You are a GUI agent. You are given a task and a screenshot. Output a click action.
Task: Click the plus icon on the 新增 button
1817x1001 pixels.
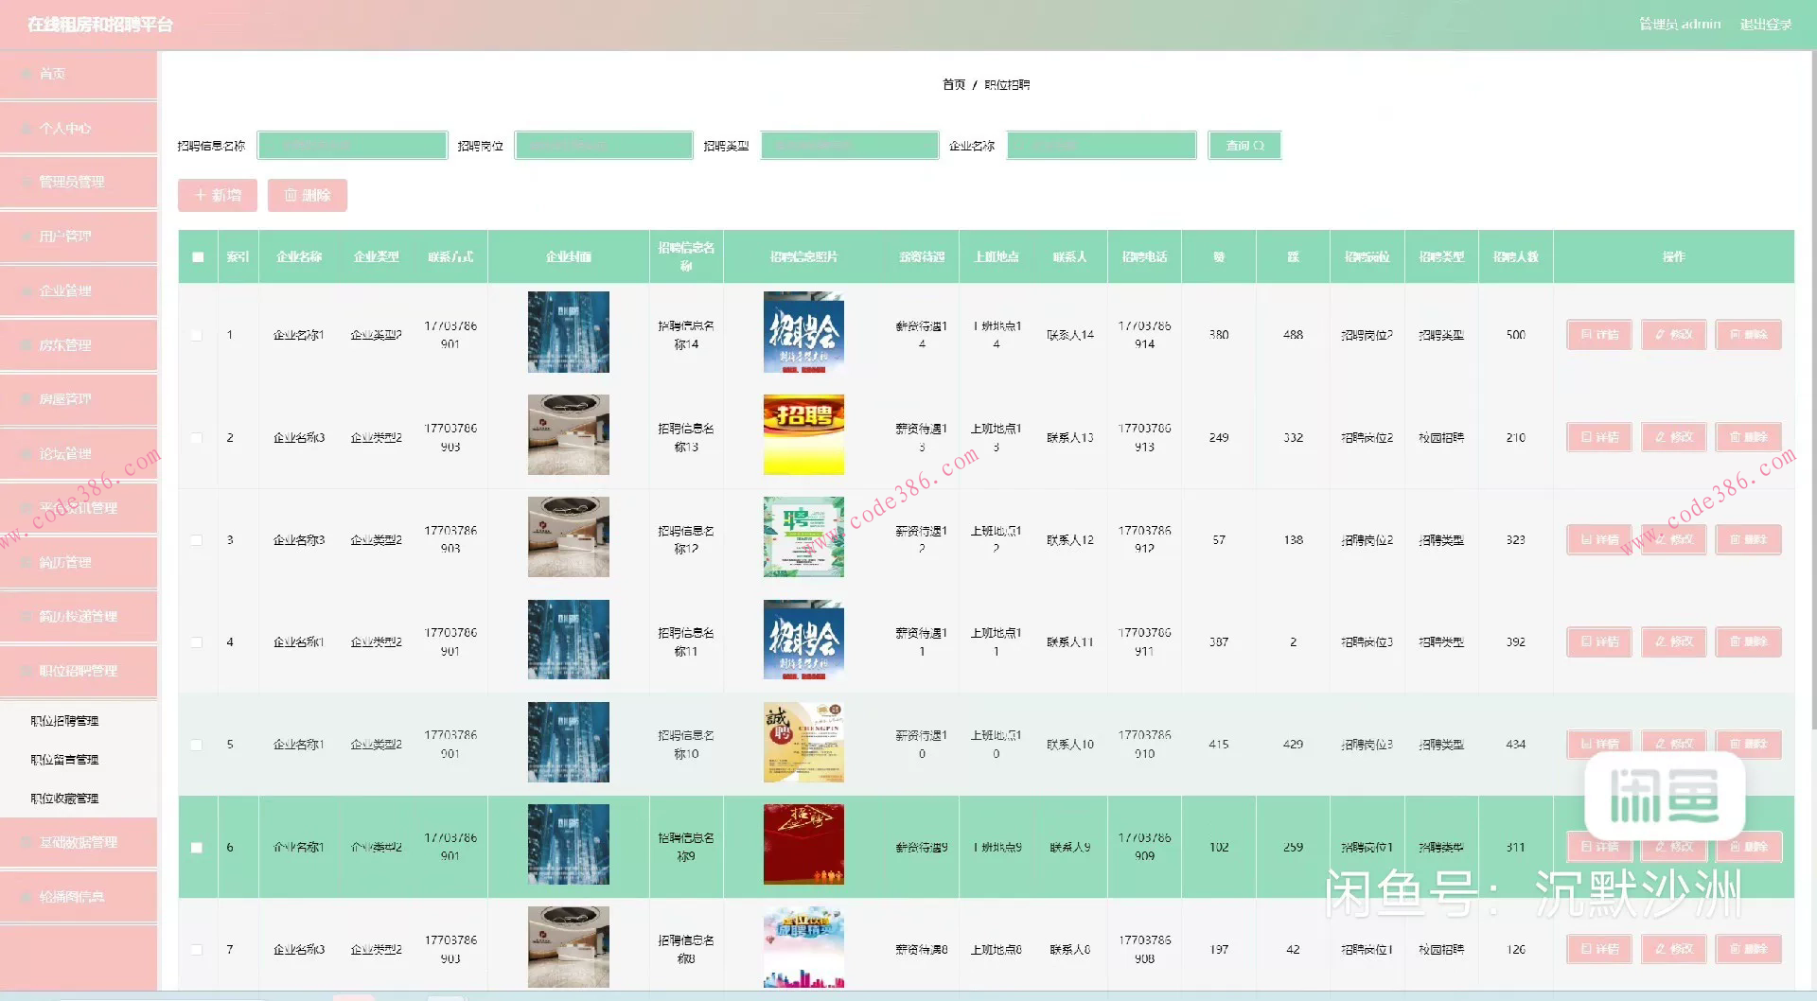point(202,195)
